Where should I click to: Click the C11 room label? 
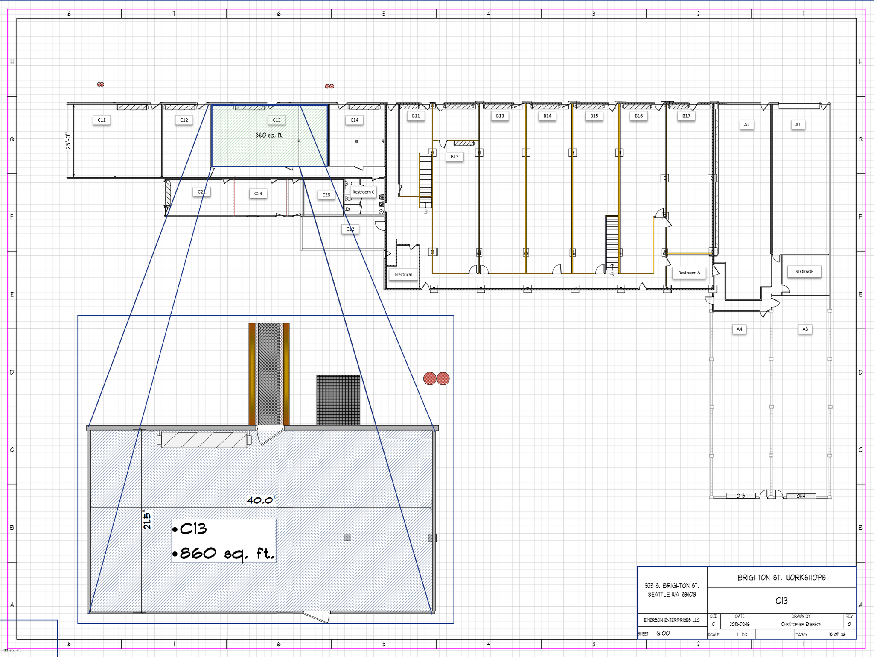tap(102, 120)
